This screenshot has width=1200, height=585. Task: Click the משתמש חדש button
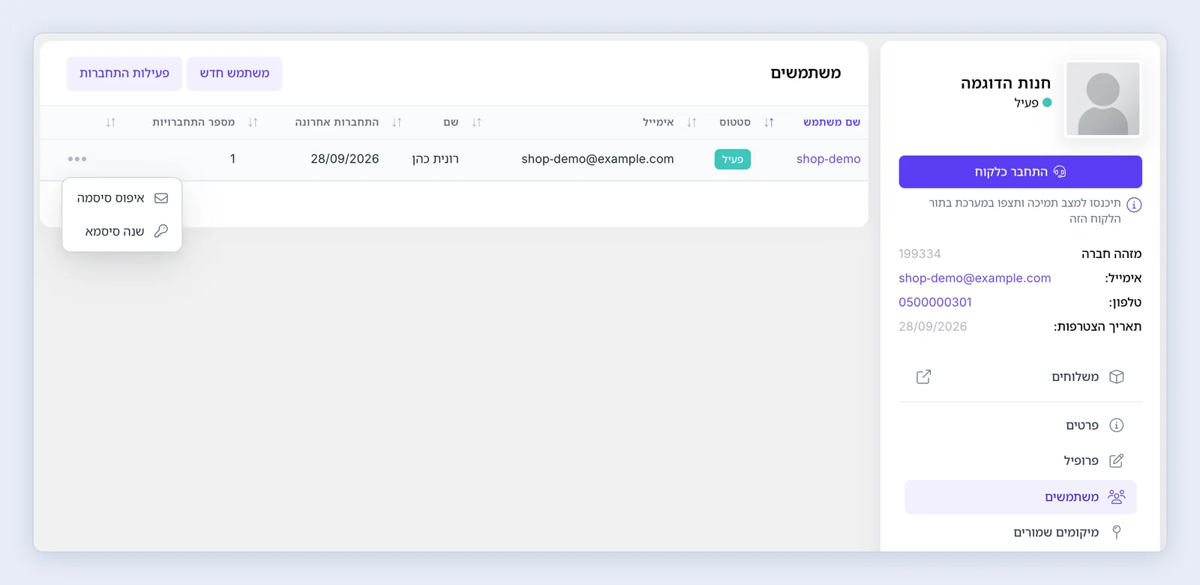pyautogui.click(x=234, y=73)
